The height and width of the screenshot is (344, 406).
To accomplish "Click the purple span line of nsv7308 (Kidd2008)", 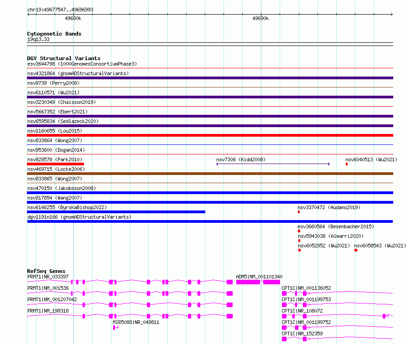I will [x=273, y=164].
